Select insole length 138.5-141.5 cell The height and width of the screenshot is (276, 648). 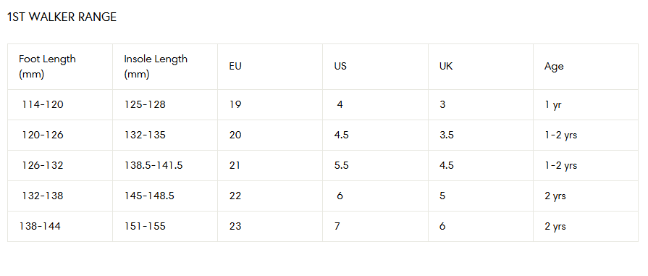165,165
